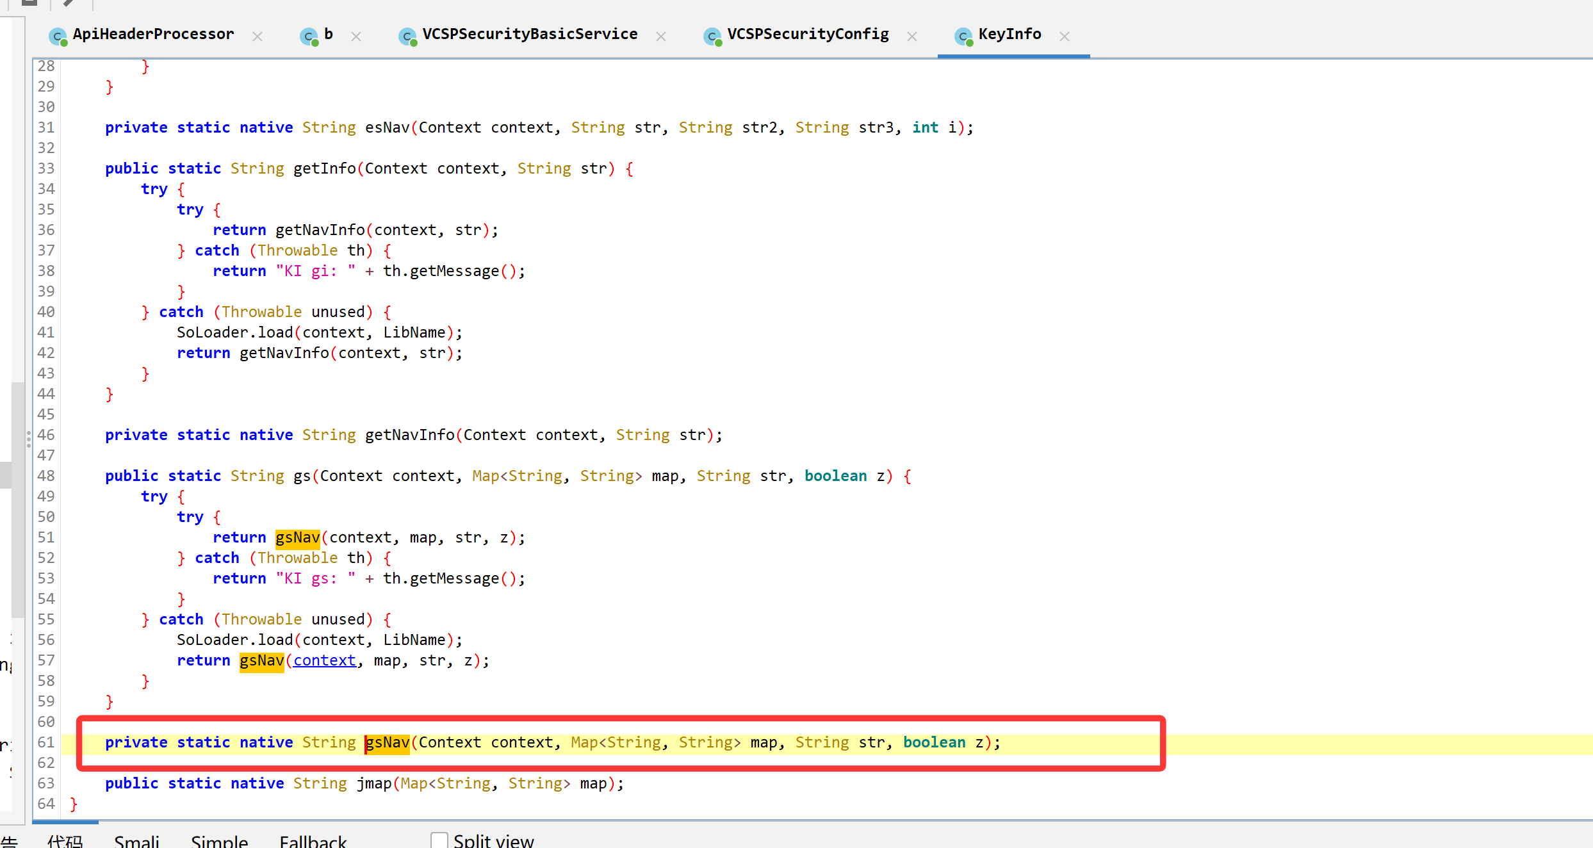Click gsNav in the native declaration line 61

pos(387,742)
